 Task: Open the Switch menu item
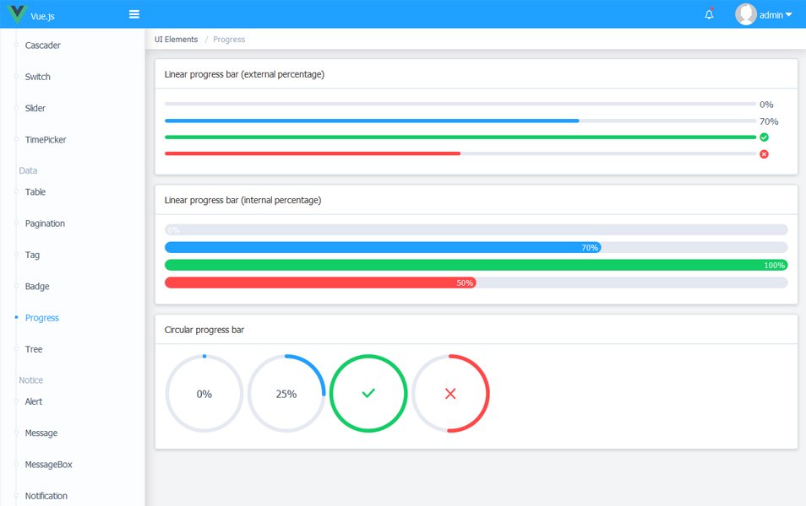pyautogui.click(x=38, y=77)
